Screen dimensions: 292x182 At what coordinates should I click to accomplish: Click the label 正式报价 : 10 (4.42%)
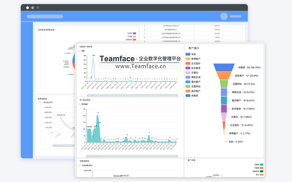(241, 125)
